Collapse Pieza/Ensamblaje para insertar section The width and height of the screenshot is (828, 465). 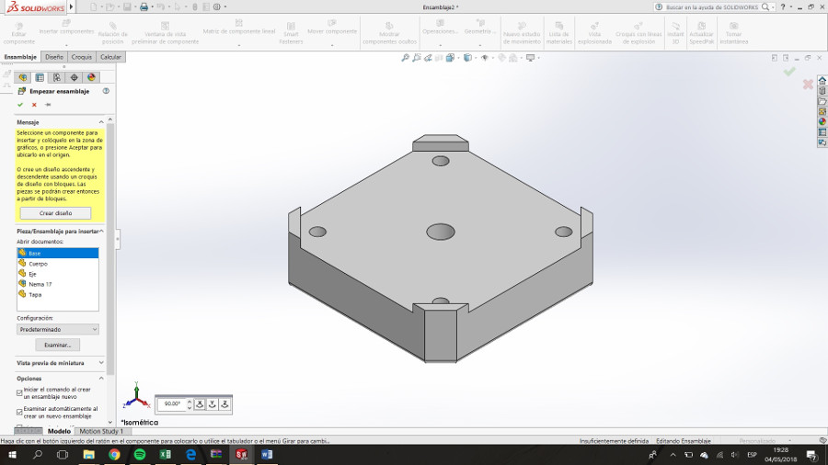pyautogui.click(x=101, y=231)
